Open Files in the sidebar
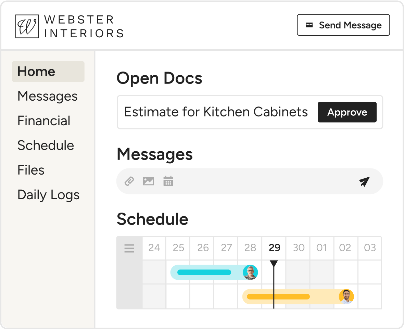Screen dimensions: 404x329 (31, 170)
